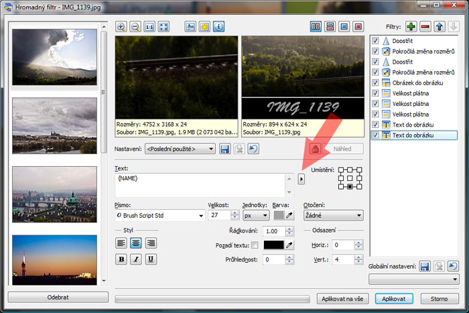
Task: Center-align the text
Action: pos(137,243)
